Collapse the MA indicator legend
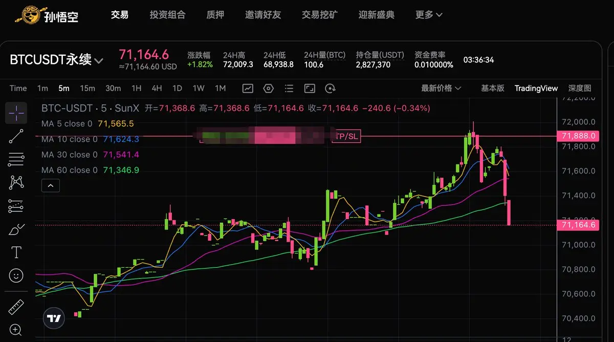614x342 pixels. click(x=51, y=186)
